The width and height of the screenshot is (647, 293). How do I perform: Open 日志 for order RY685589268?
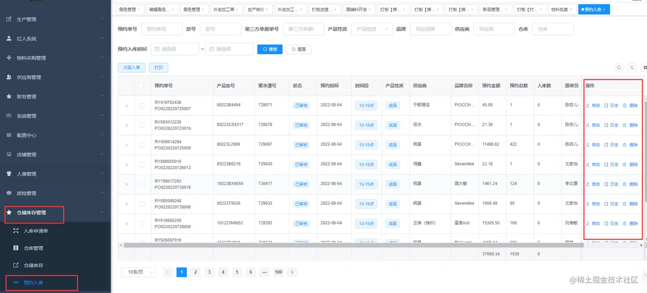(x=611, y=204)
